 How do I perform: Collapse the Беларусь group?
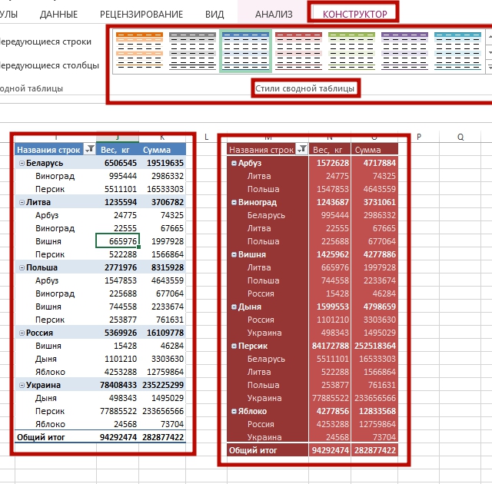click(x=21, y=164)
